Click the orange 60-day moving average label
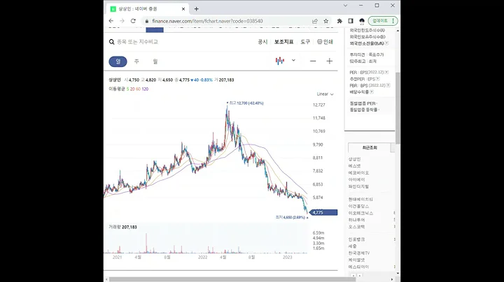 (x=138, y=89)
